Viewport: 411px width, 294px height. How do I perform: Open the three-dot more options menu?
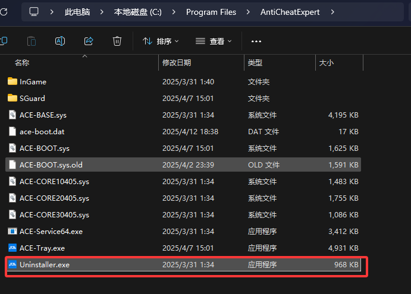coord(256,41)
